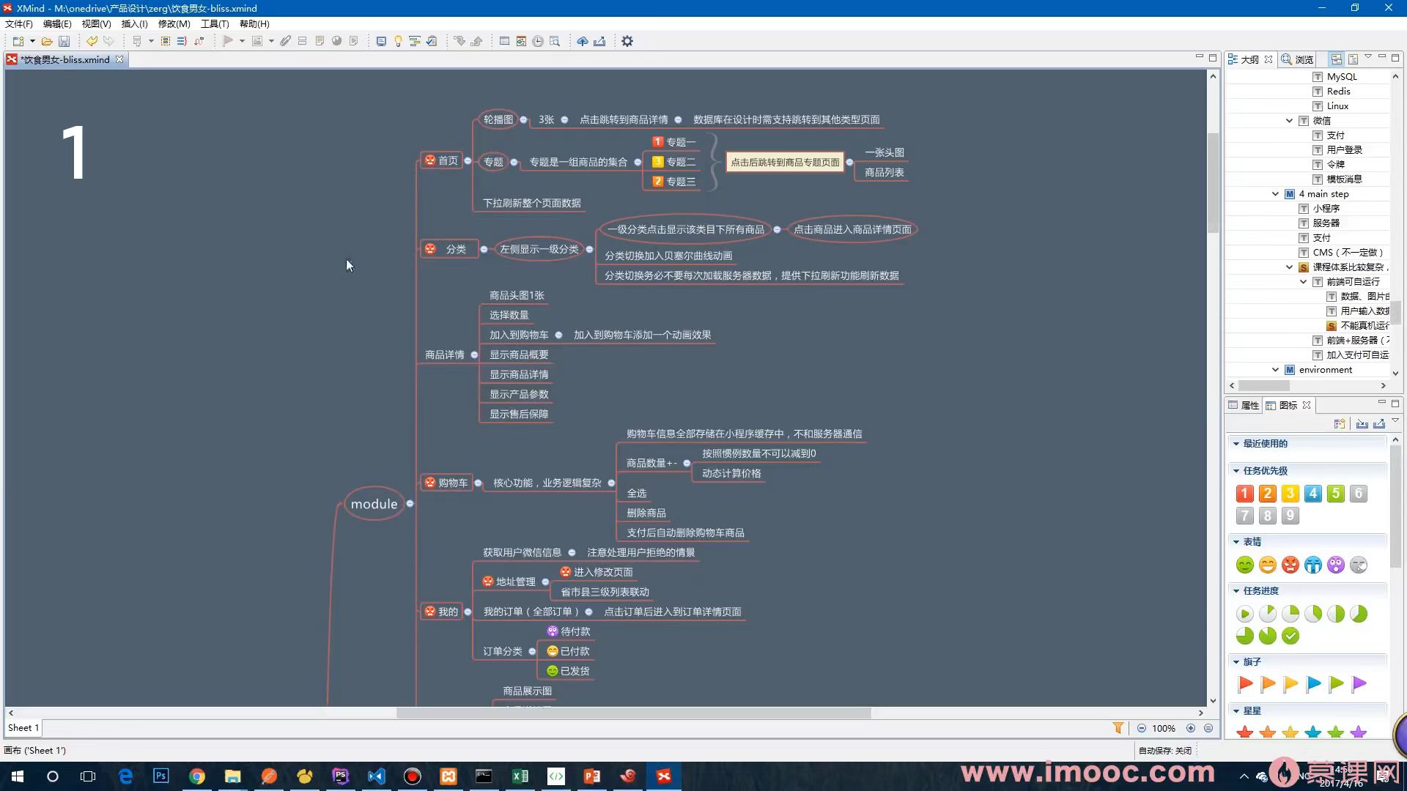Collapse the 任务优先级 marker group

1236,471
